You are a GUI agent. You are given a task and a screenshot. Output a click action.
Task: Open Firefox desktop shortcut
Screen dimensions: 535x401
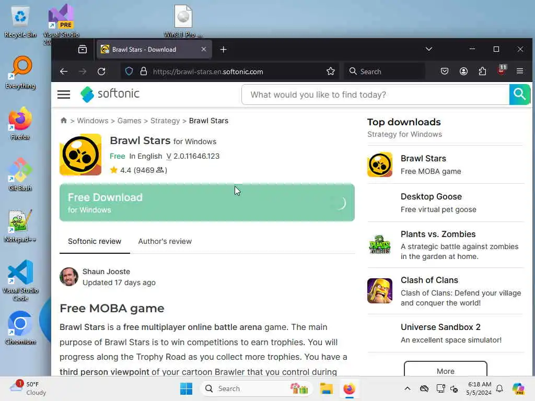[x=20, y=124]
